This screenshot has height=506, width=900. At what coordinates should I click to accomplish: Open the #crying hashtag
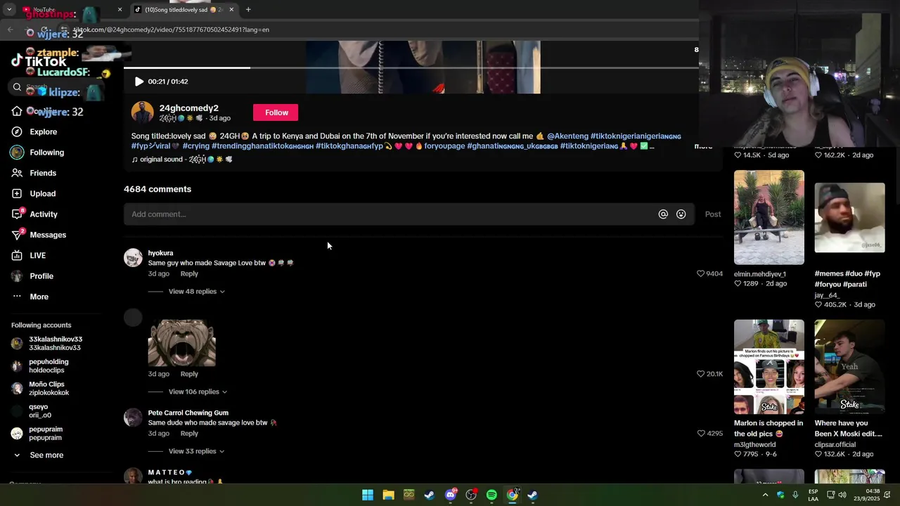click(x=195, y=146)
